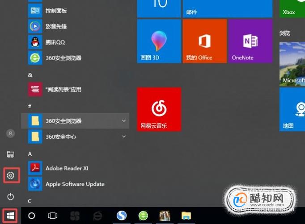This screenshot has width=305, height=224.
Task: Open the 画图 3D tile
Action: coord(159,41)
